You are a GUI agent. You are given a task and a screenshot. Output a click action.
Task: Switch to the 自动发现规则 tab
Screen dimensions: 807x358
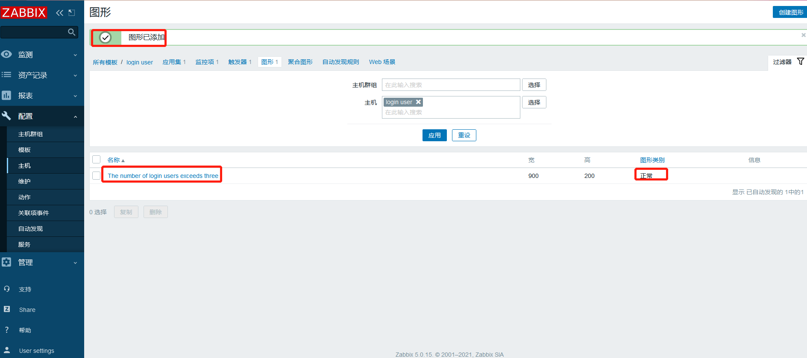(x=340, y=62)
